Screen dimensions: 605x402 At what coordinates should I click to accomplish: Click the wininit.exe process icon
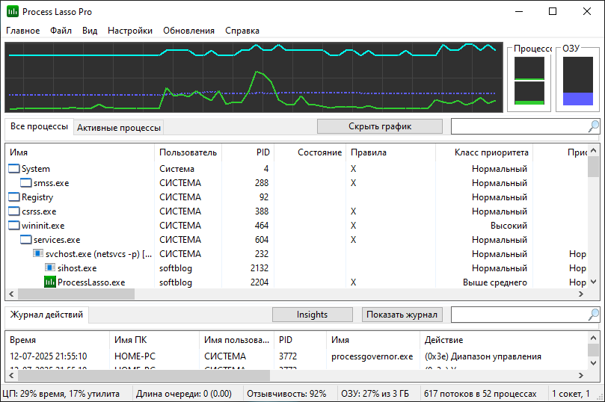14,226
